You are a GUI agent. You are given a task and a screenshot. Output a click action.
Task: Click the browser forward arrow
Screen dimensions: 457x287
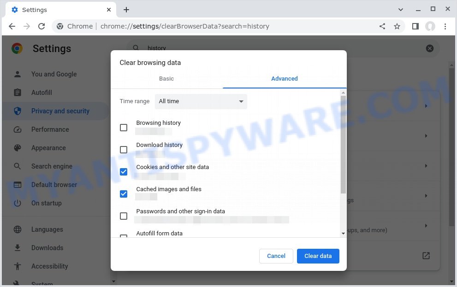[x=27, y=26]
